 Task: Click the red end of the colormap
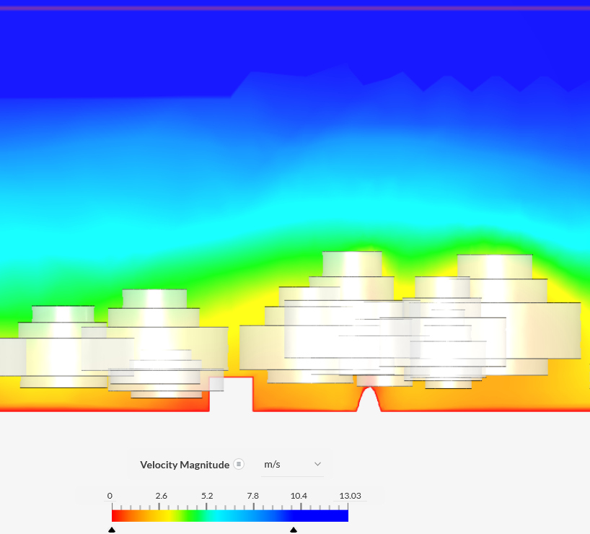coord(115,515)
